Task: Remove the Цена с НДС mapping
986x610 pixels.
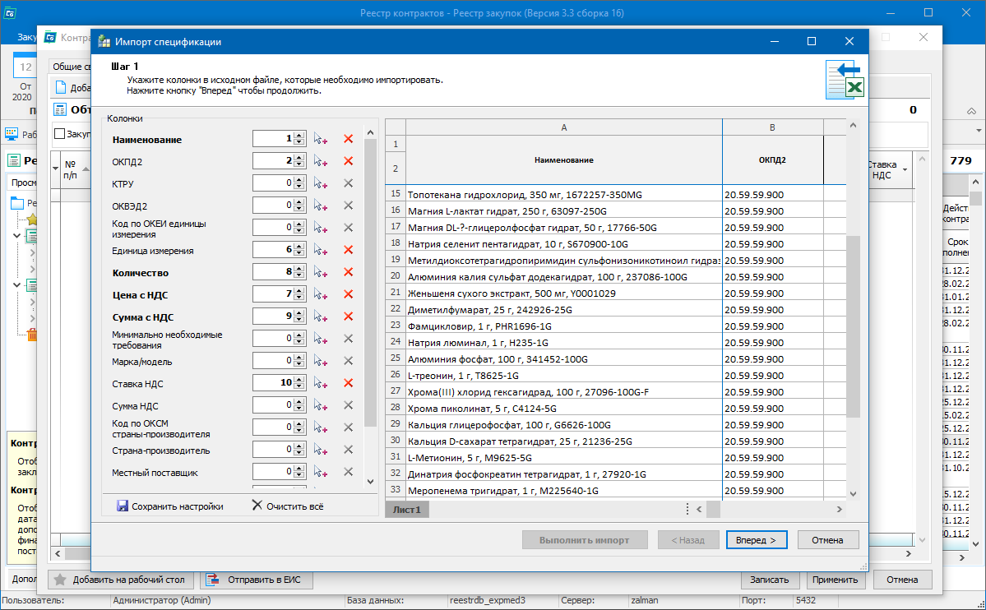Action: point(349,293)
